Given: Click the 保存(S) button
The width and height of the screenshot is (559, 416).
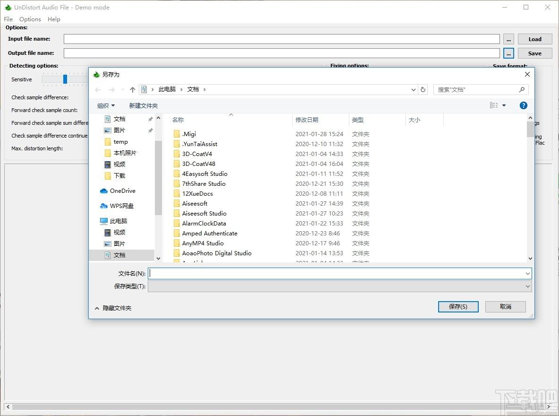Looking at the screenshot, I should (x=458, y=307).
